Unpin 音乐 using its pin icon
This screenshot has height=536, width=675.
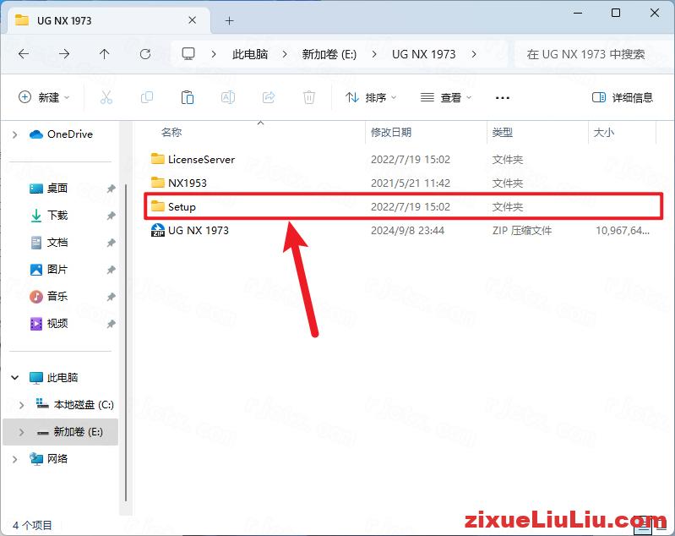tap(111, 297)
